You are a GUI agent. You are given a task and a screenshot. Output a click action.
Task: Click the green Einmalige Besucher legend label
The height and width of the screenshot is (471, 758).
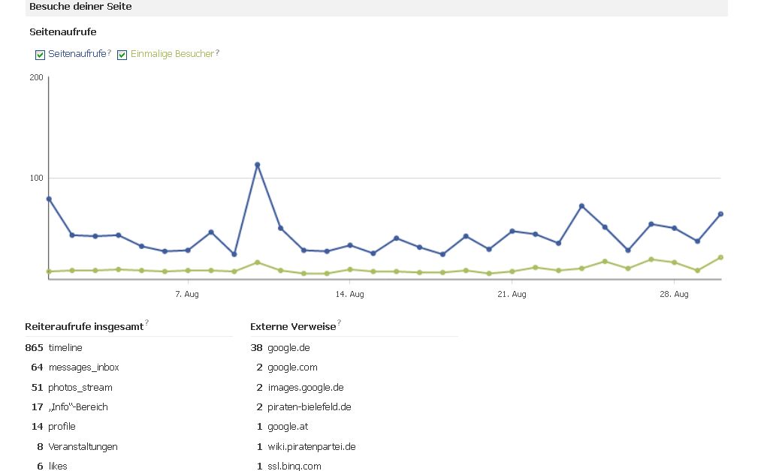[172, 54]
